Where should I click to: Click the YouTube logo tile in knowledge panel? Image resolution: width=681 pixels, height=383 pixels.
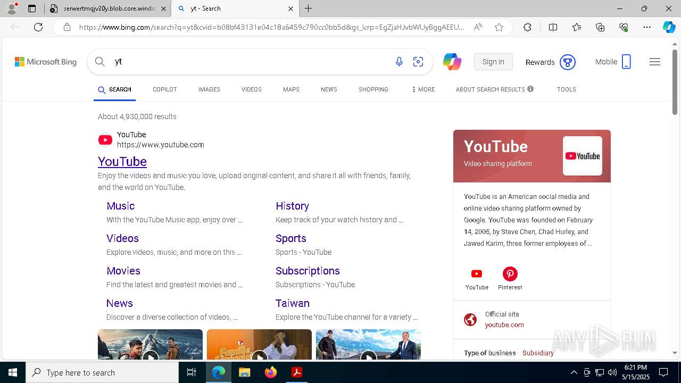point(583,156)
